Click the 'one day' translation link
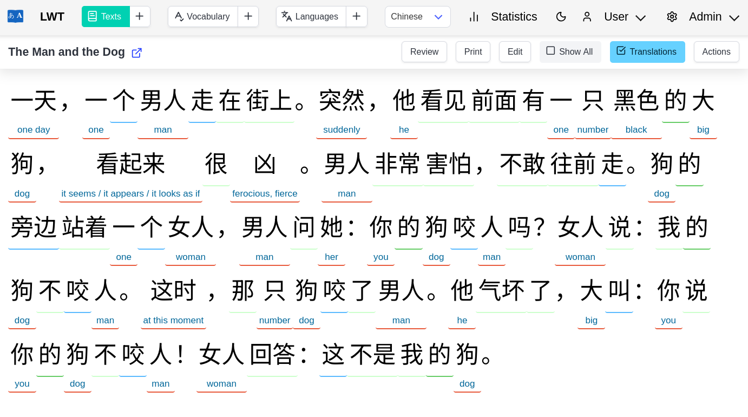This screenshot has width=748, height=417. (x=34, y=129)
